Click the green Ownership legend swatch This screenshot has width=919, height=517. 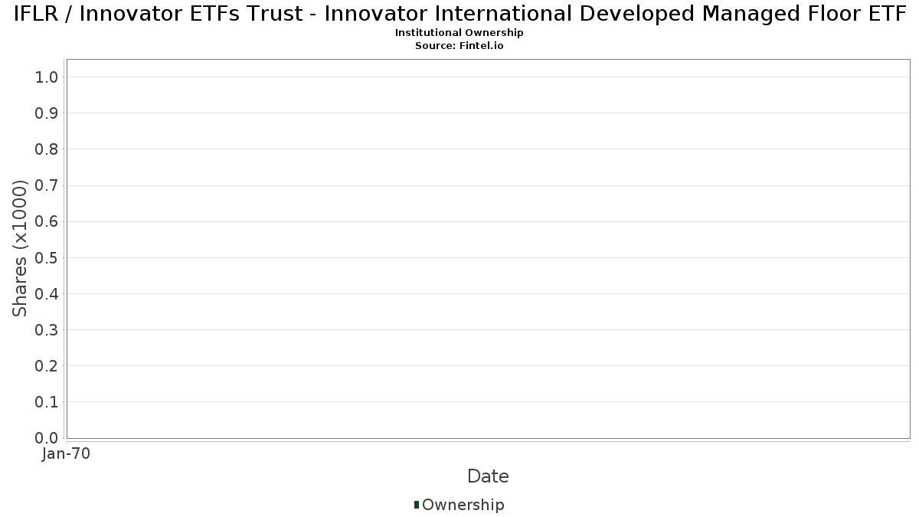tap(417, 504)
